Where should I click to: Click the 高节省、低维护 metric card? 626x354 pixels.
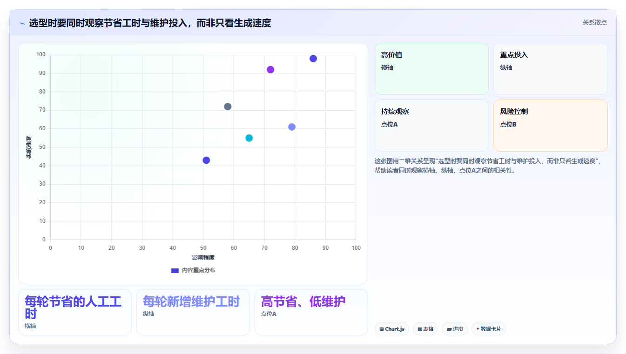(311, 312)
